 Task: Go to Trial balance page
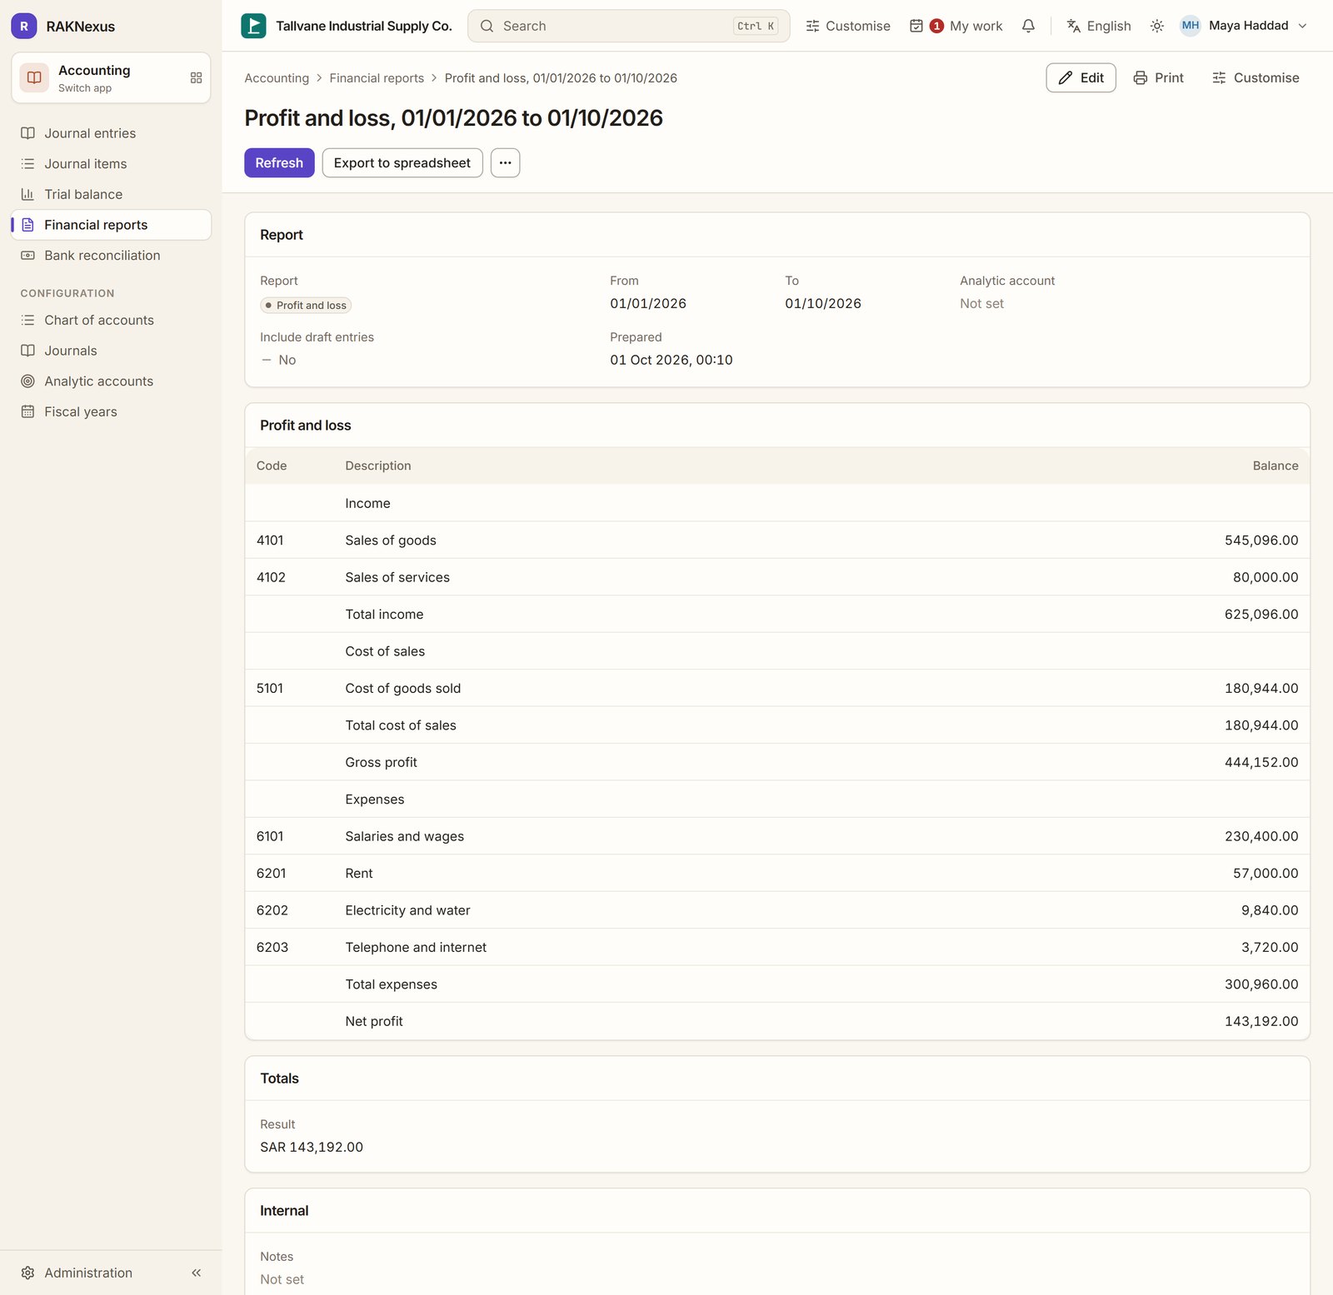111,194
